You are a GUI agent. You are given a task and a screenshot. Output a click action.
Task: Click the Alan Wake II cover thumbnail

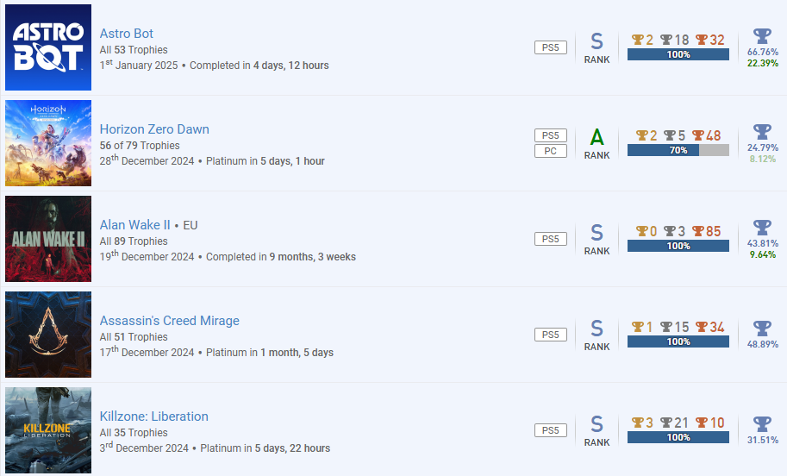click(x=48, y=239)
